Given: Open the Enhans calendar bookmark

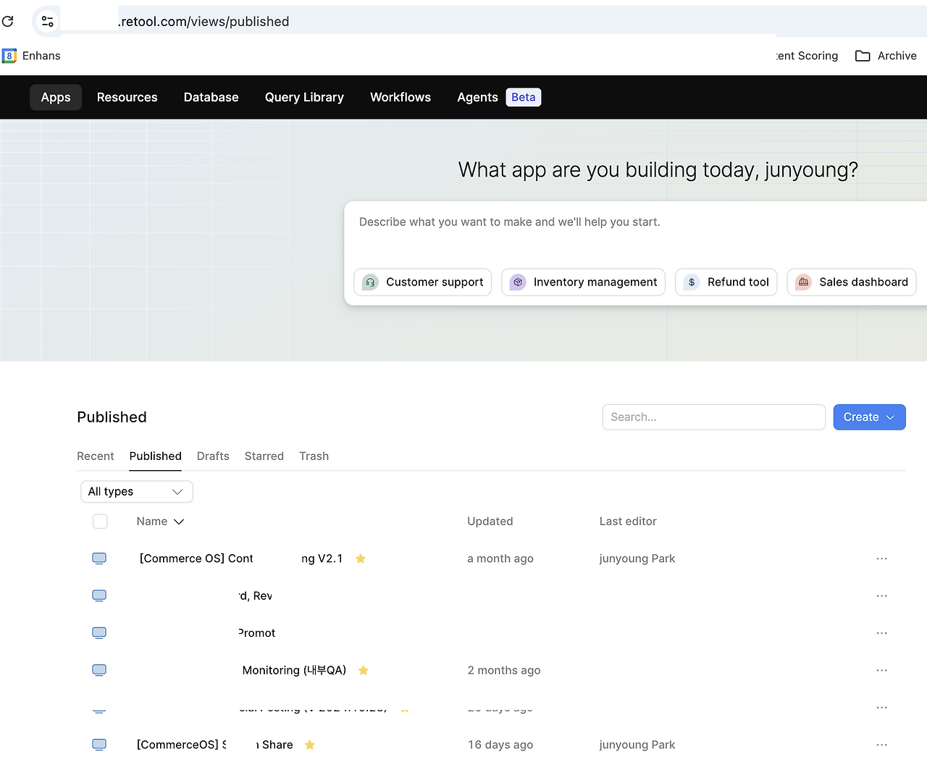Looking at the screenshot, I should (32, 56).
